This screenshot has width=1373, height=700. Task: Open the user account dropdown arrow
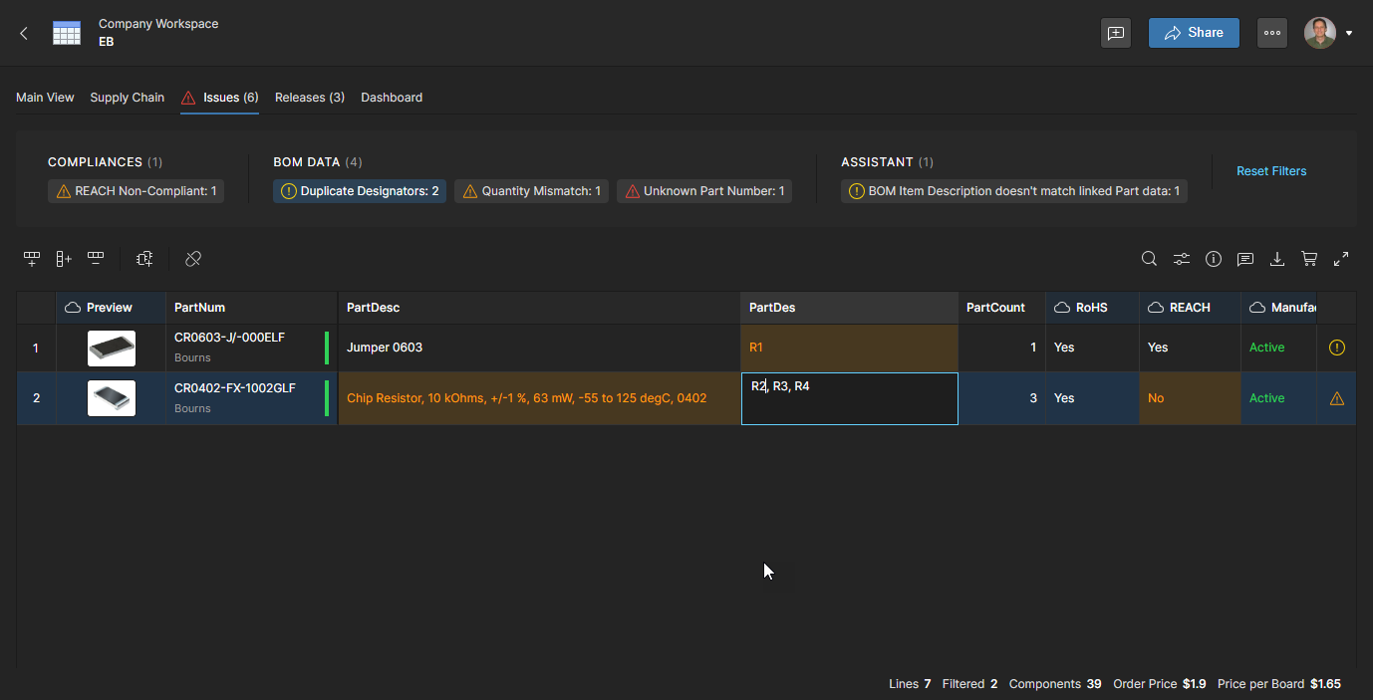coord(1349,33)
